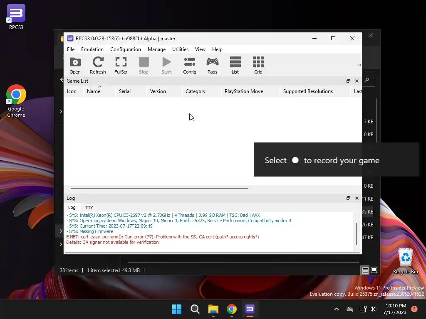Open the Pads controller settings

pyautogui.click(x=213, y=65)
